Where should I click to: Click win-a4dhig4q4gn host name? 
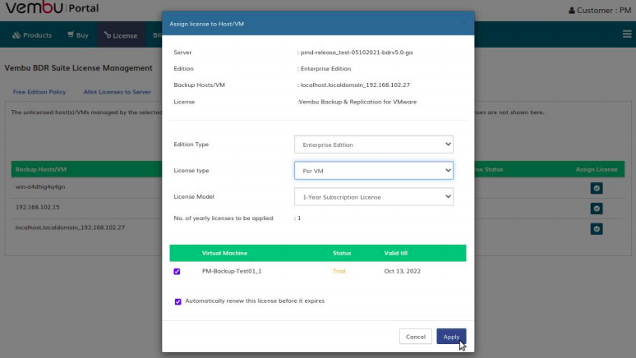click(x=40, y=187)
